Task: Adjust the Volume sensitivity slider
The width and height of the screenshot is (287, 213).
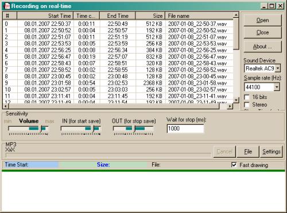Action: [28, 129]
